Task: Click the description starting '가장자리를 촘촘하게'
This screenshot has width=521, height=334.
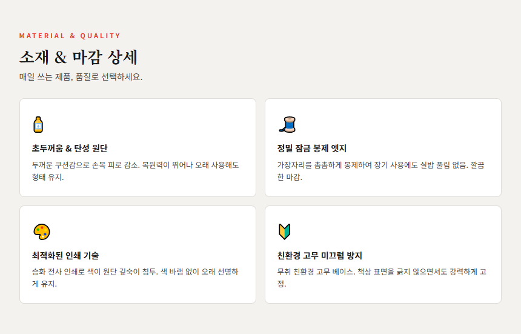Action: coord(380,171)
